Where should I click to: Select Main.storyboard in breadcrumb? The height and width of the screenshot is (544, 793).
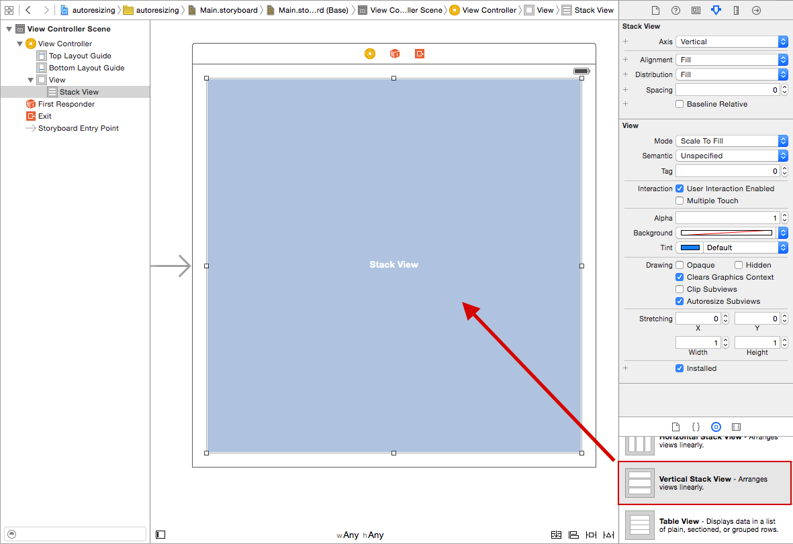pyautogui.click(x=222, y=10)
